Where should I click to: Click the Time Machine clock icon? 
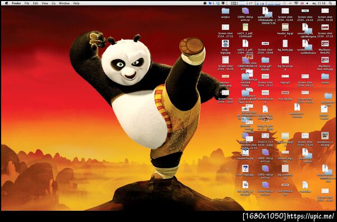pyautogui.click(x=284, y=3)
